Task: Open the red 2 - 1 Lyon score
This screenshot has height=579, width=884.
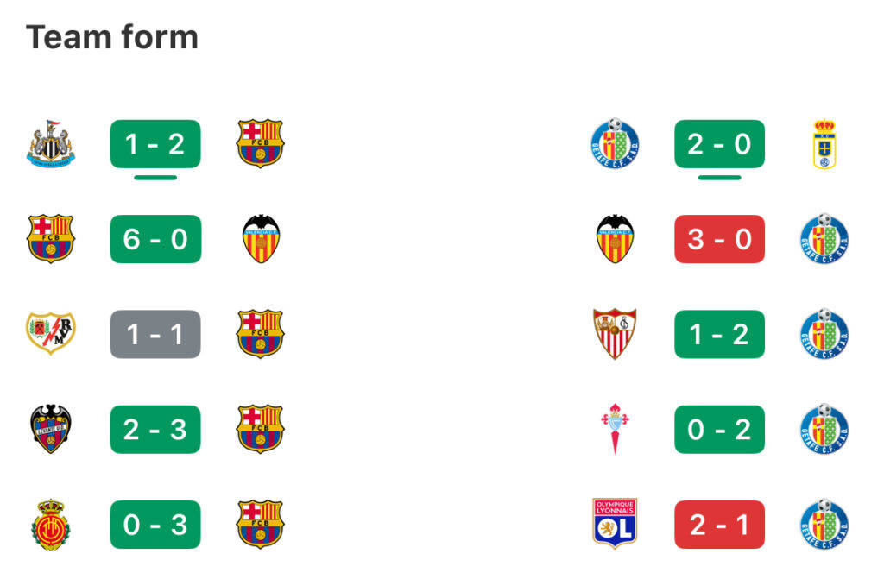Action: (x=719, y=524)
